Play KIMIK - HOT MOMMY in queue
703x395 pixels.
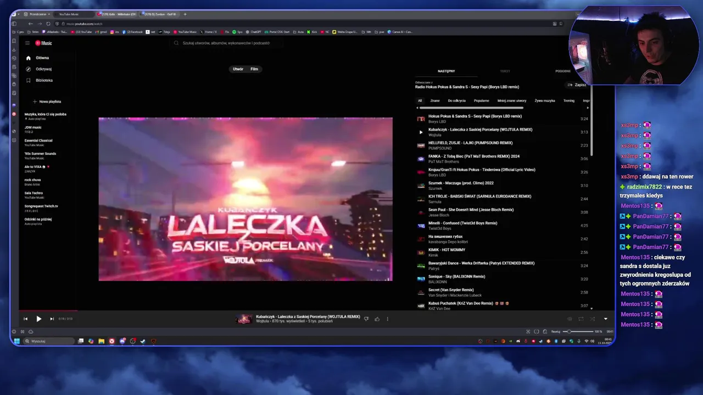click(x=503, y=252)
